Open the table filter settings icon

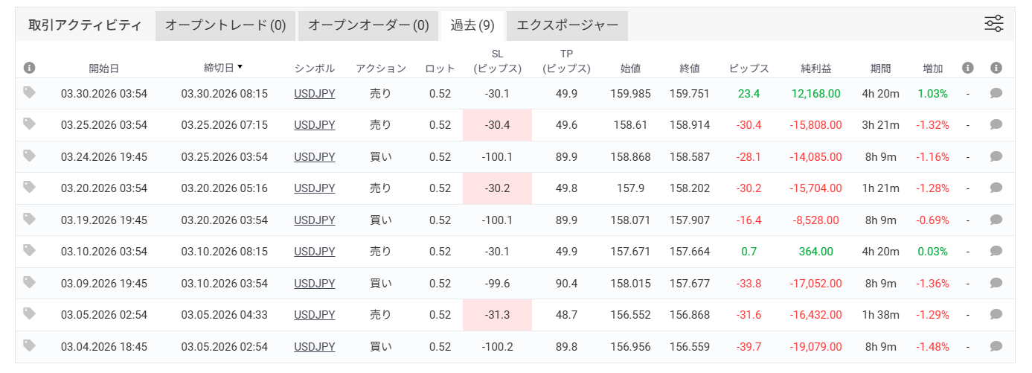(994, 24)
